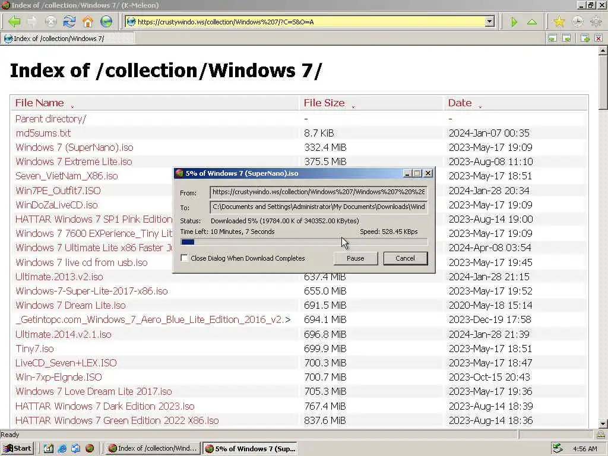Image resolution: width=608 pixels, height=456 pixels.
Task: Click the Next tab icon on tab bar
Action: [566, 38]
